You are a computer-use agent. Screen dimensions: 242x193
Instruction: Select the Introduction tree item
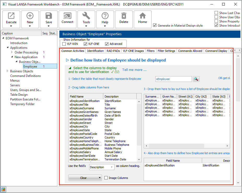point(19,43)
